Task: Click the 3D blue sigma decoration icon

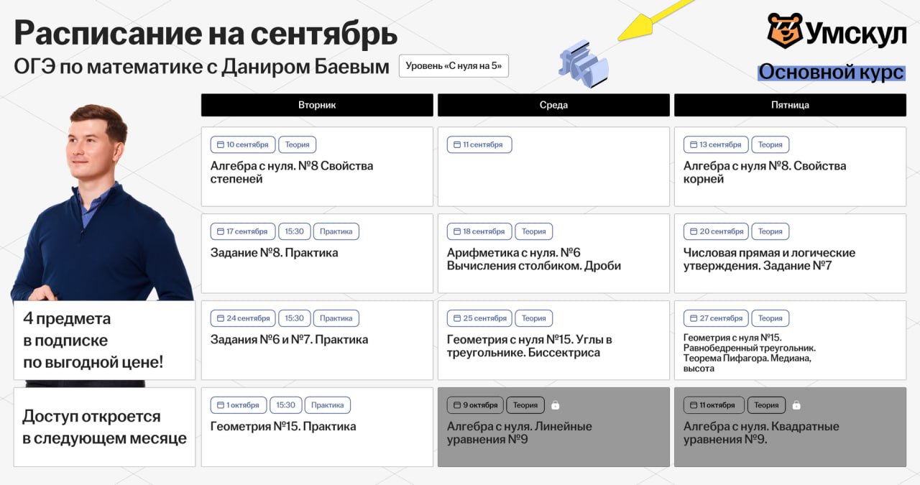Action: click(x=583, y=64)
